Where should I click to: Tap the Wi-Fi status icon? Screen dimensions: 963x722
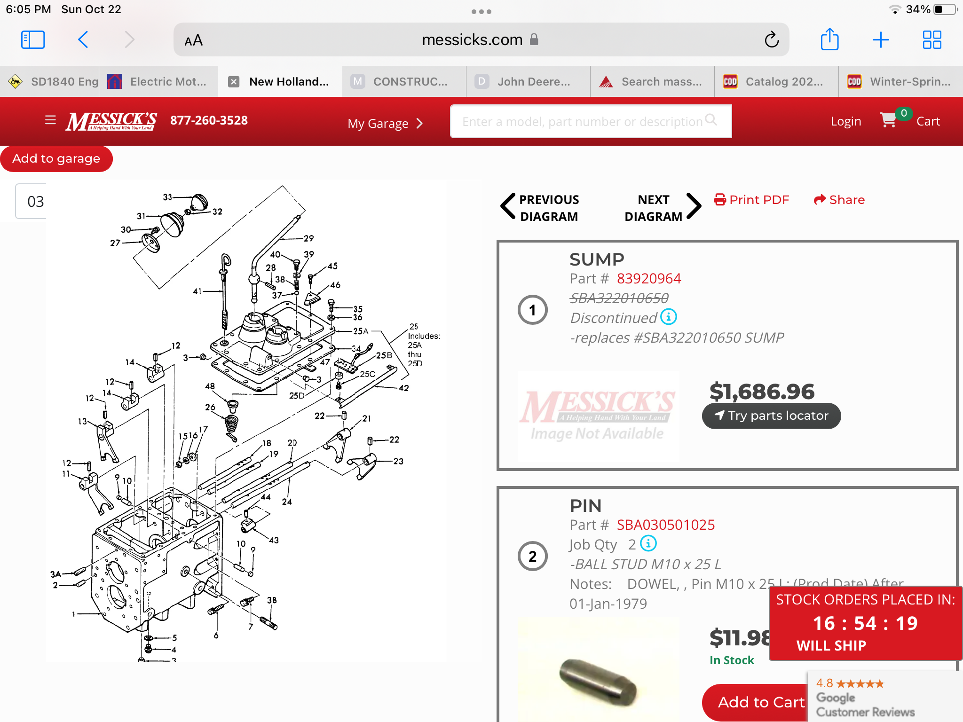894,9
